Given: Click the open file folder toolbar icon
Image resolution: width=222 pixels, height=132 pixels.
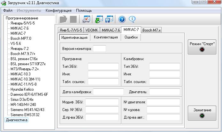Looking at the screenshot, I should pyautogui.click(x=63, y=19).
